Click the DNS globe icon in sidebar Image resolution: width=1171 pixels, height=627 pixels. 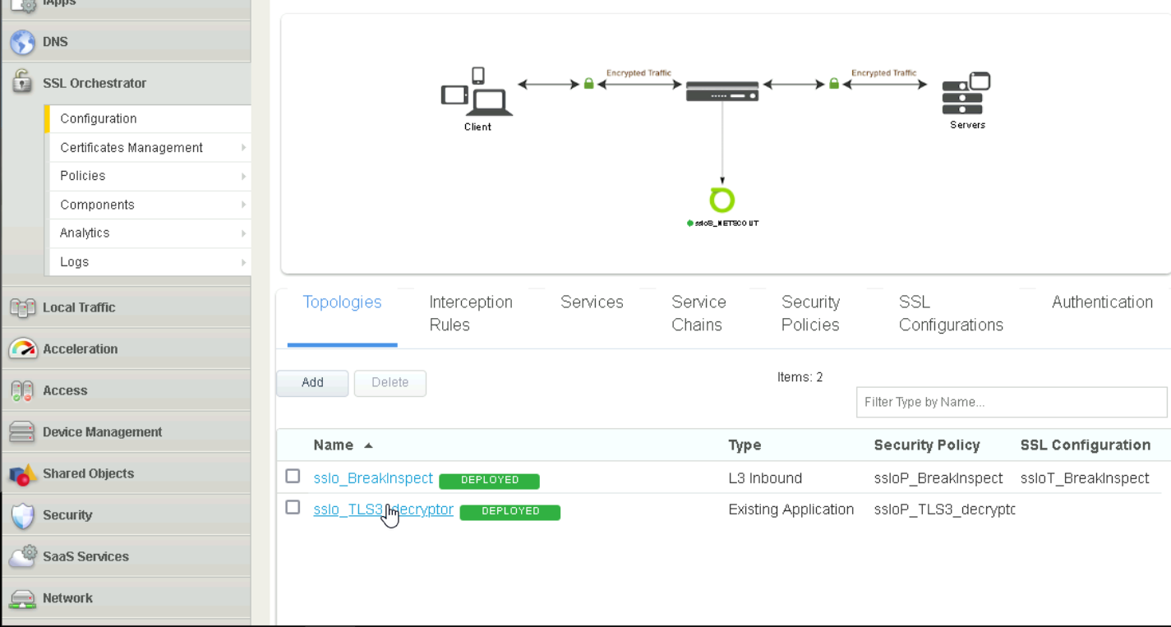click(x=22, y=42)
